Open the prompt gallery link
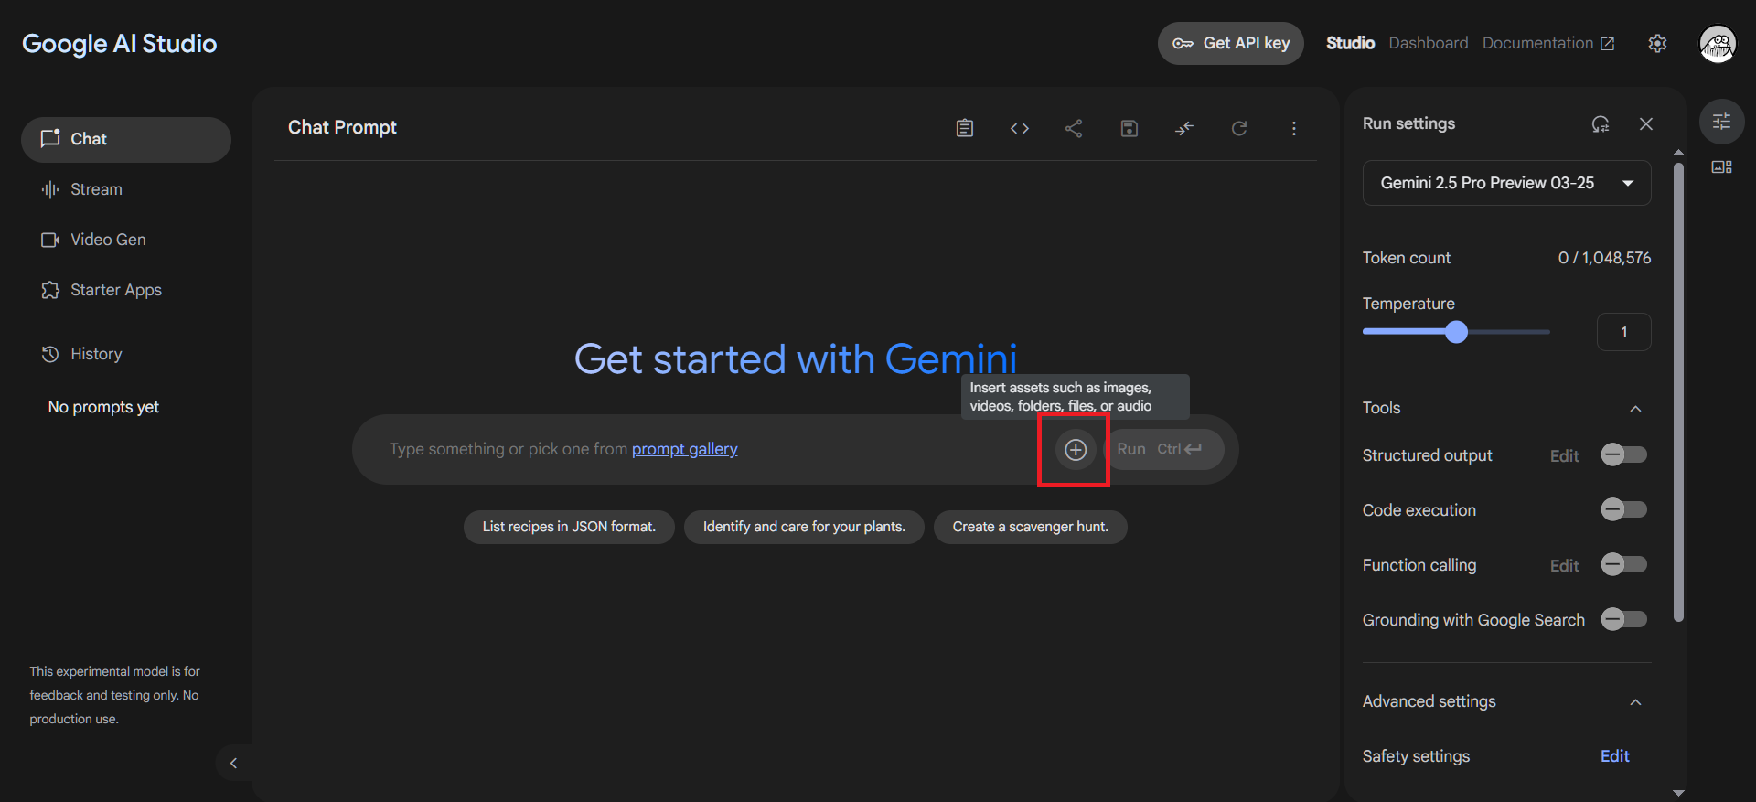The width and height of the screenshot is (1756, 802). (x=684, y=449)
